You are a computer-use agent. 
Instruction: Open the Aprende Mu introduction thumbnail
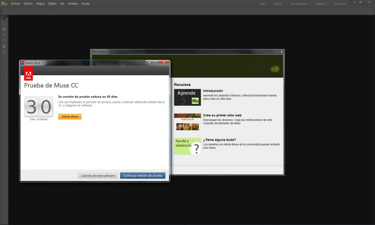pos(187,97)
